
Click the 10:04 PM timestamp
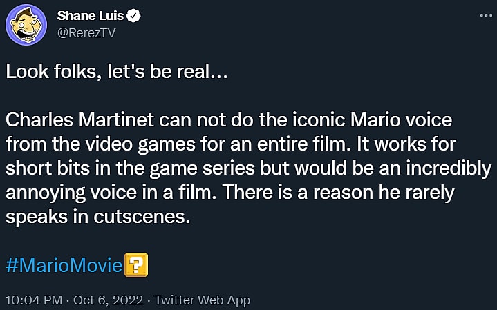tap(33, 300)
